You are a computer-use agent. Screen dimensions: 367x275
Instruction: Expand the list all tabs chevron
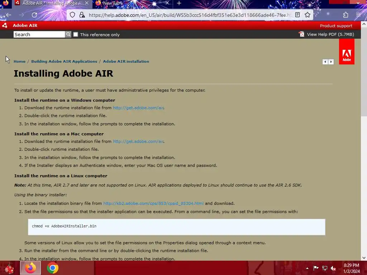click(313, 3)
